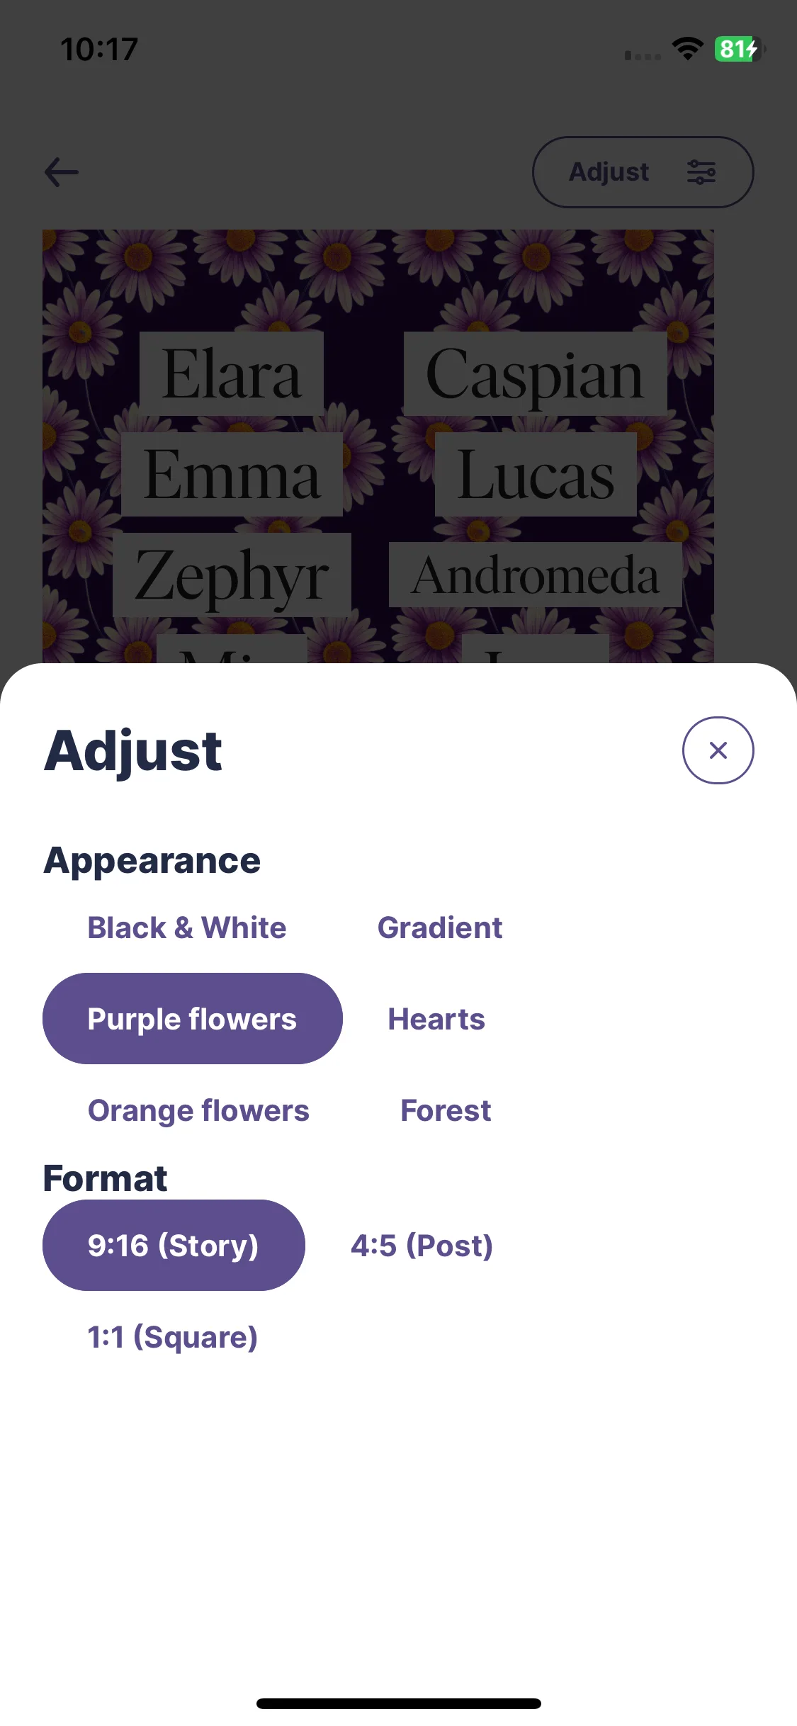Select Purple flowers appearance
The image size is (797, 1726).
point(193,1018)
